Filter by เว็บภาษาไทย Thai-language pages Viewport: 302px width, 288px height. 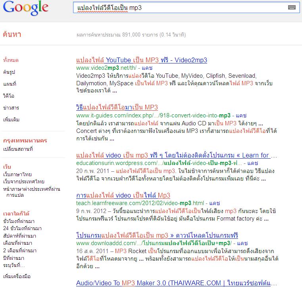tap(17, 175)
